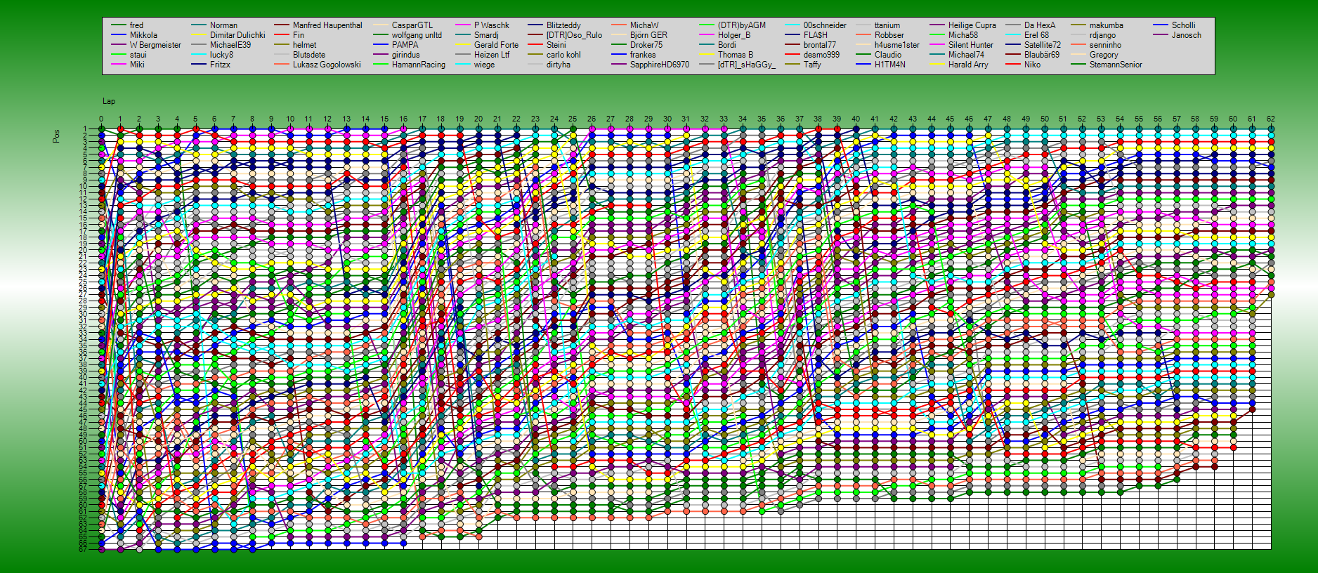
Task: Select 'Thomas B' in the legend
Action: click(x=736, y=55)
